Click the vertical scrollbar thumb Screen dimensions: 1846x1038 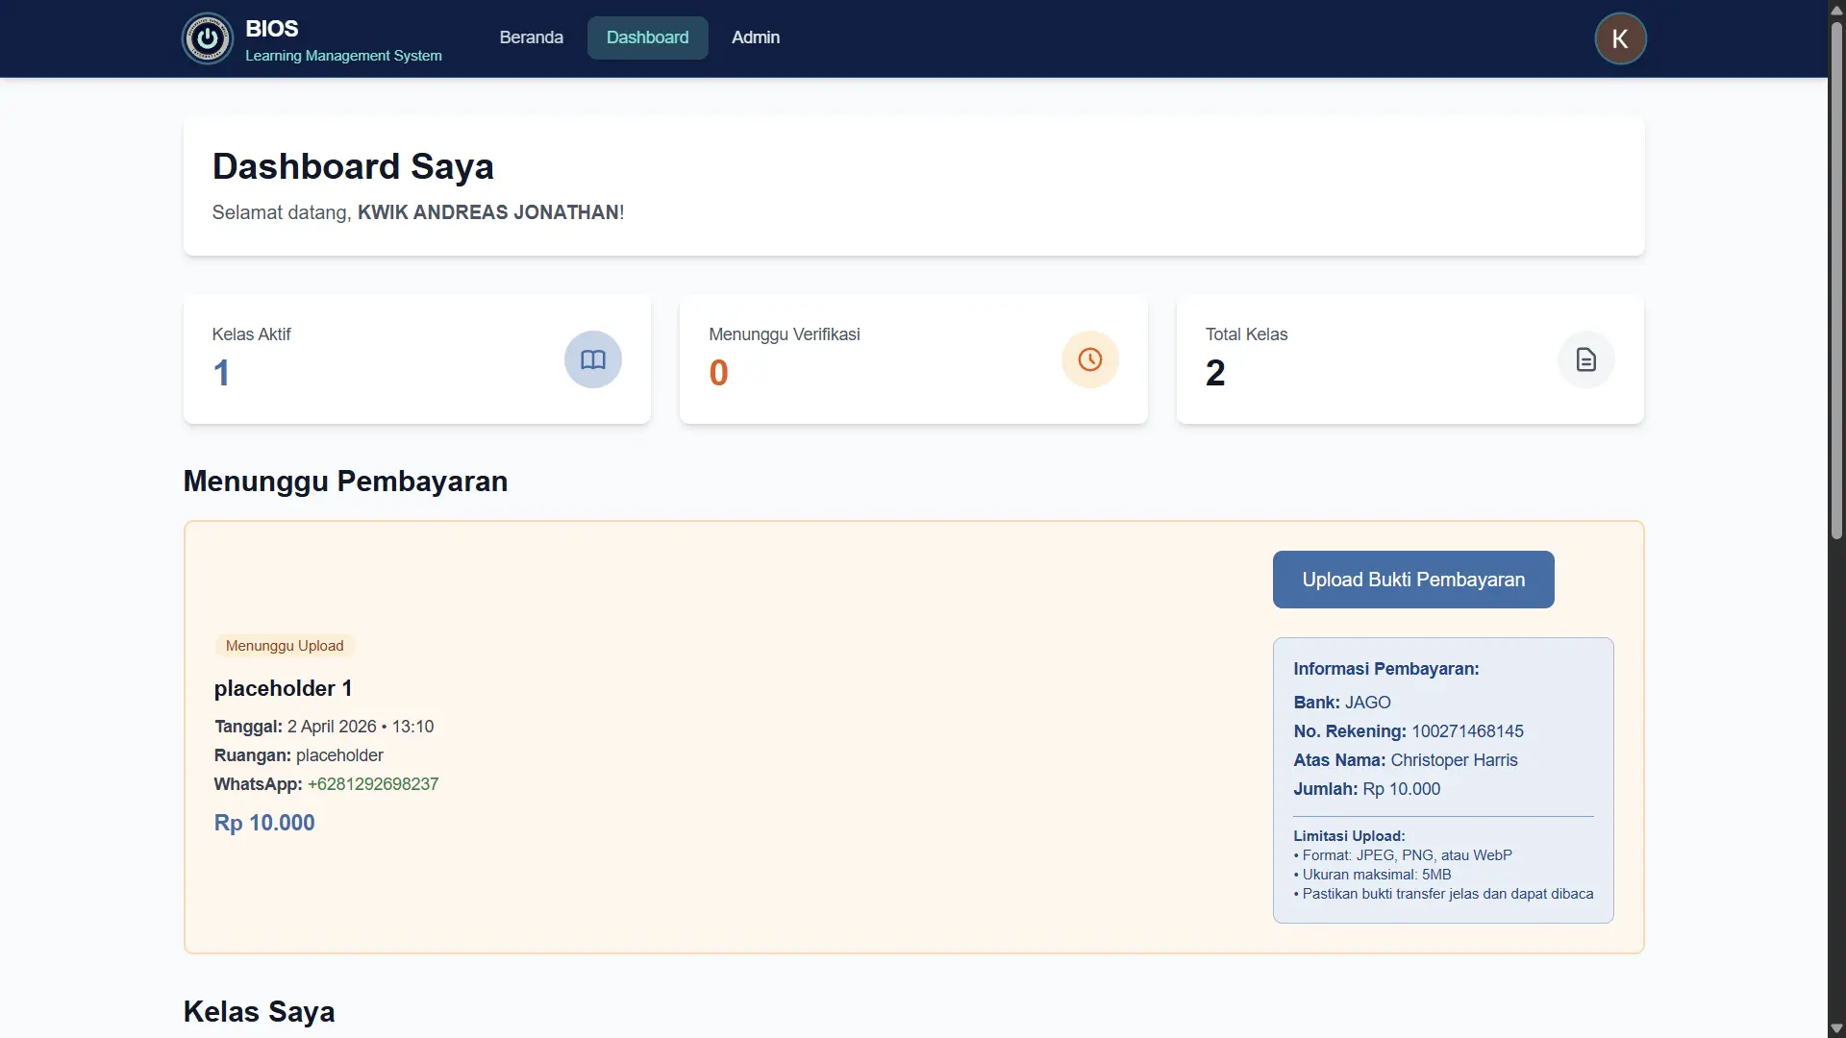[1836, 279]
